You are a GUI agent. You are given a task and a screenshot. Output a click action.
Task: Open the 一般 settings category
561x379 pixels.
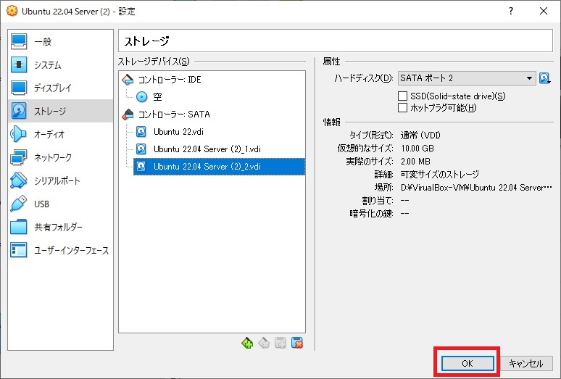[60, 41]
